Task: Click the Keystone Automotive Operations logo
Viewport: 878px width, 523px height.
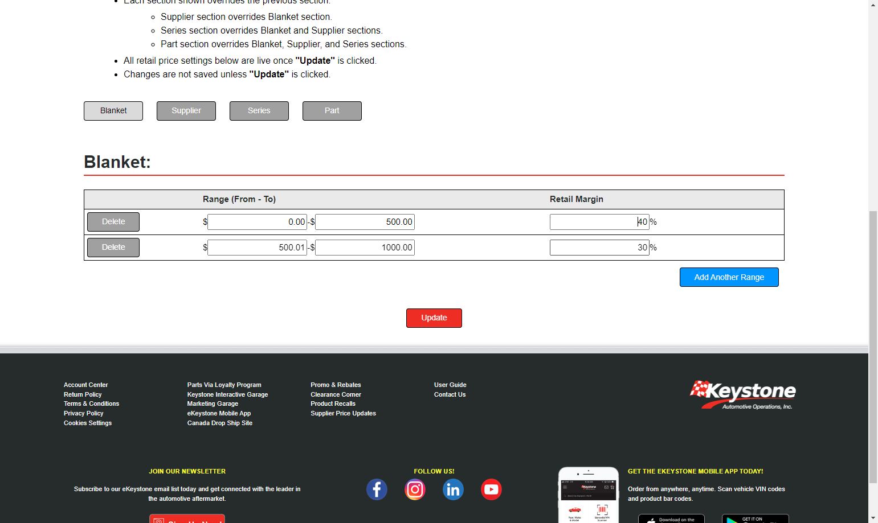Action: [x=743, y=395]
